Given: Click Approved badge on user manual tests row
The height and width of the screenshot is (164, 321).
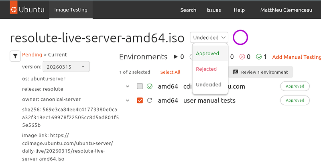Looking at the screenshot, I should coord(295,100).
